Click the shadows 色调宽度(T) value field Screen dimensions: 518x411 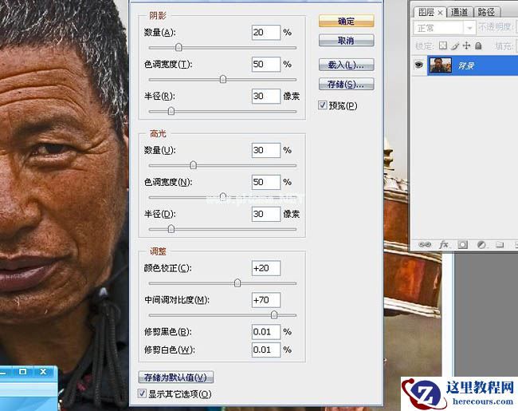click(266, 64)
